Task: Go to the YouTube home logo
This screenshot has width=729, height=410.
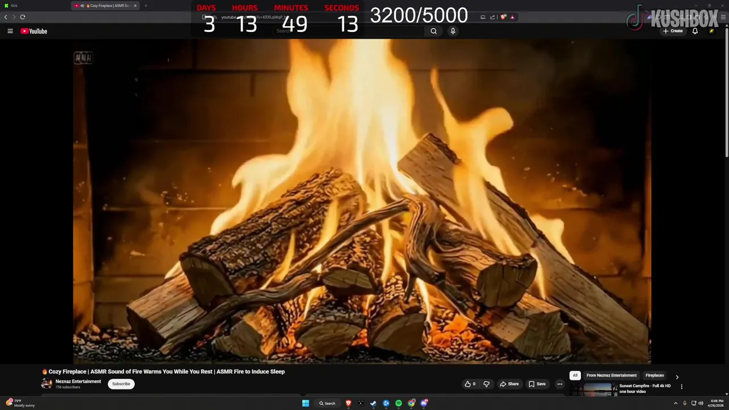Action: (34, 31)
